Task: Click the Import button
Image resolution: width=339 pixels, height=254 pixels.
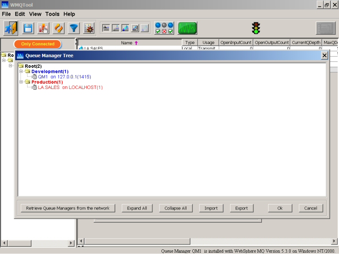Action: click(x=211, y=208)
